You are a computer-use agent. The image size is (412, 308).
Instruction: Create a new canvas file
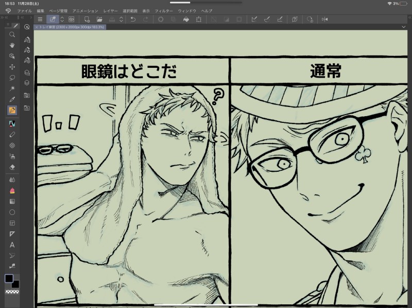tap(87, 19)
